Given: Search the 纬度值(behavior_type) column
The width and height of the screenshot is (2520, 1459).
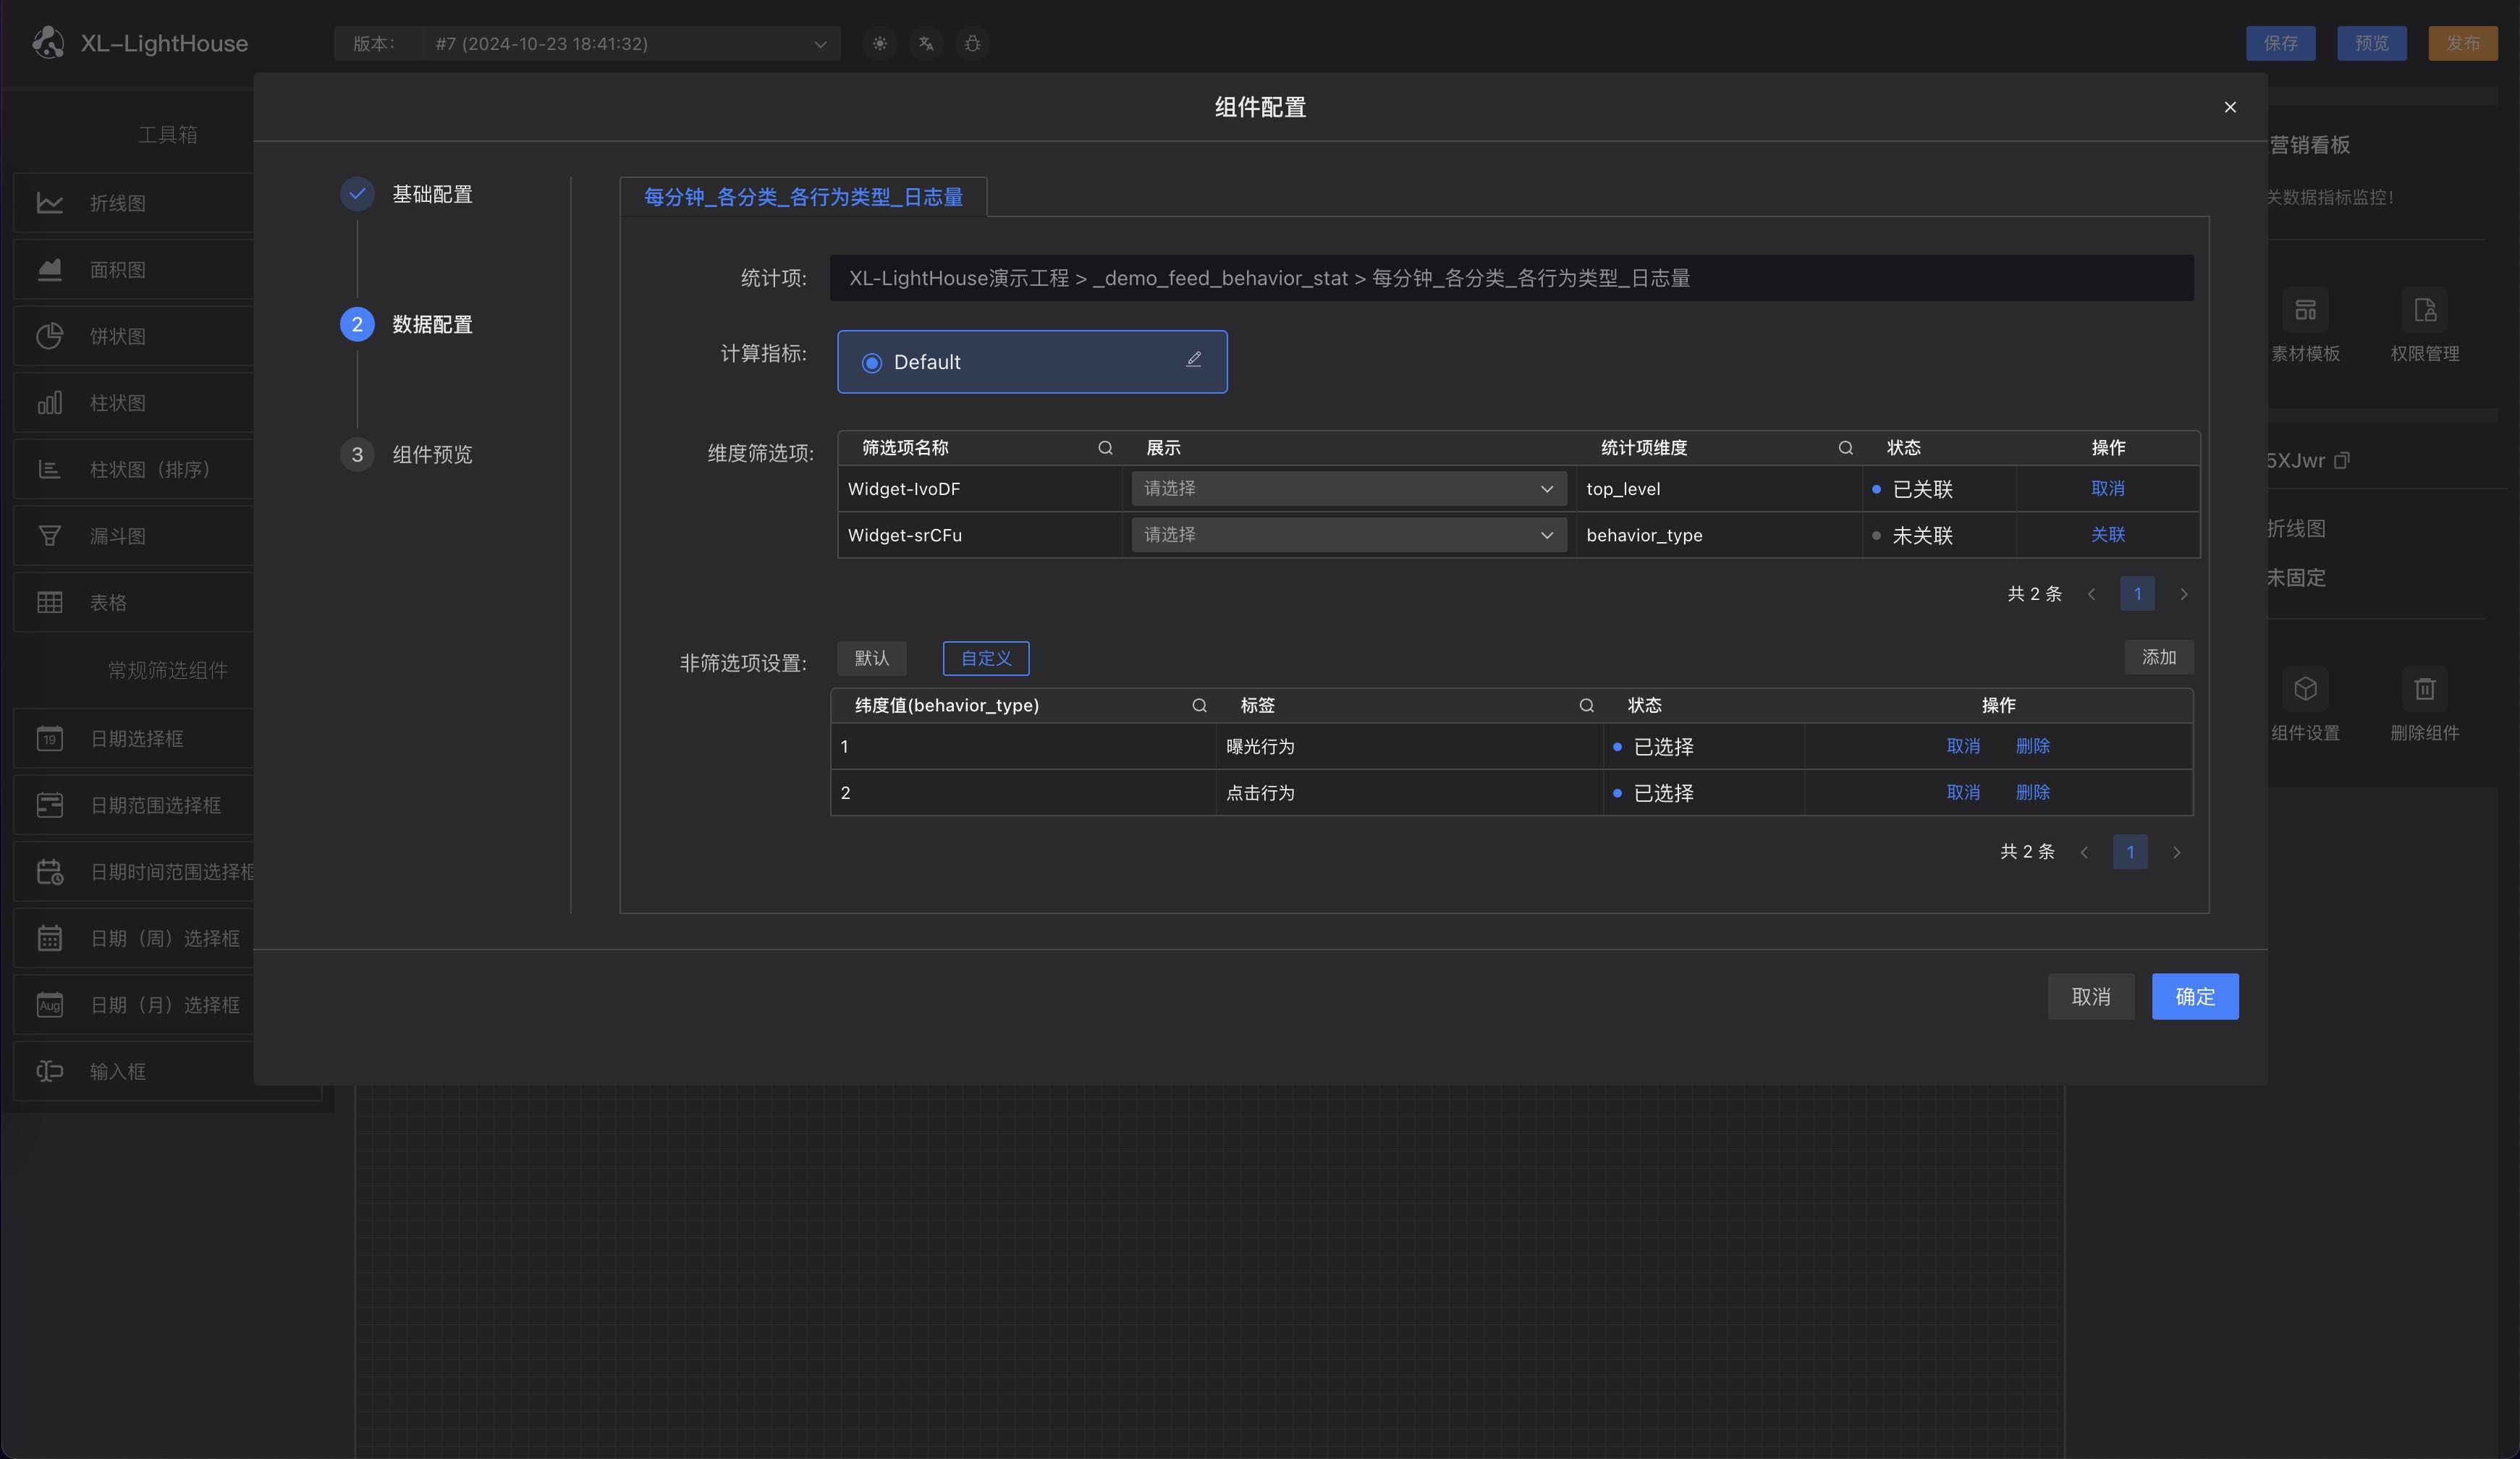Looking at the screenshot, I should (x=1199, y=706).
